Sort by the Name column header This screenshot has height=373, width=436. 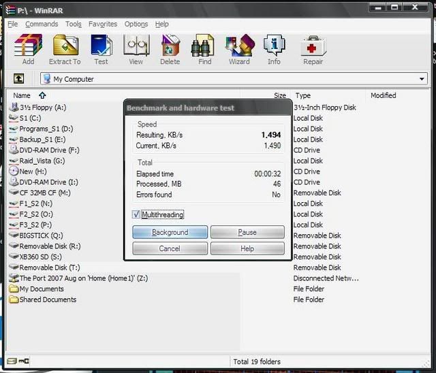(22, 95)
